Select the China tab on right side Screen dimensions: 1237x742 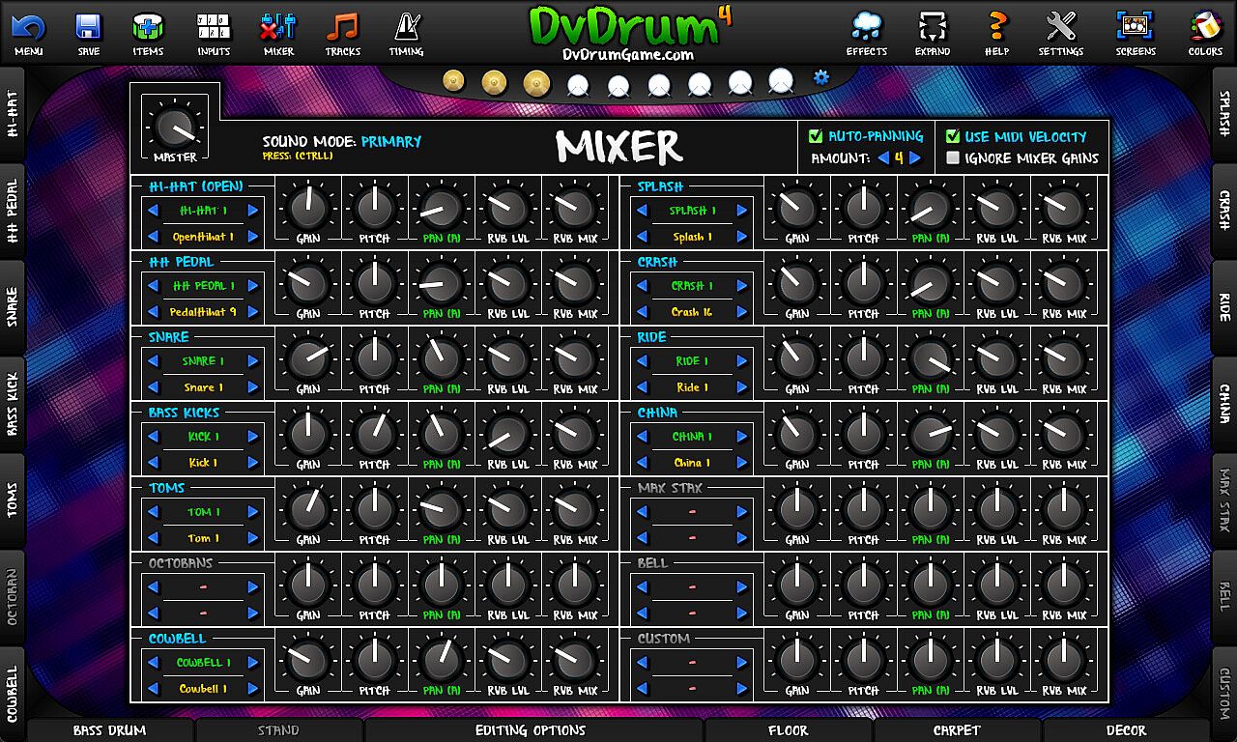[x=1223, y=404]
